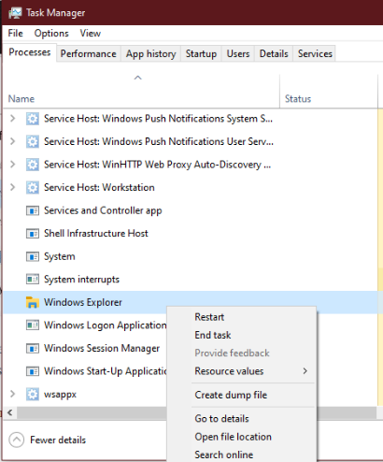Viewport: 383px width, 462px height.
Task: Click the Fewer details link
Action: coord(58,440)
